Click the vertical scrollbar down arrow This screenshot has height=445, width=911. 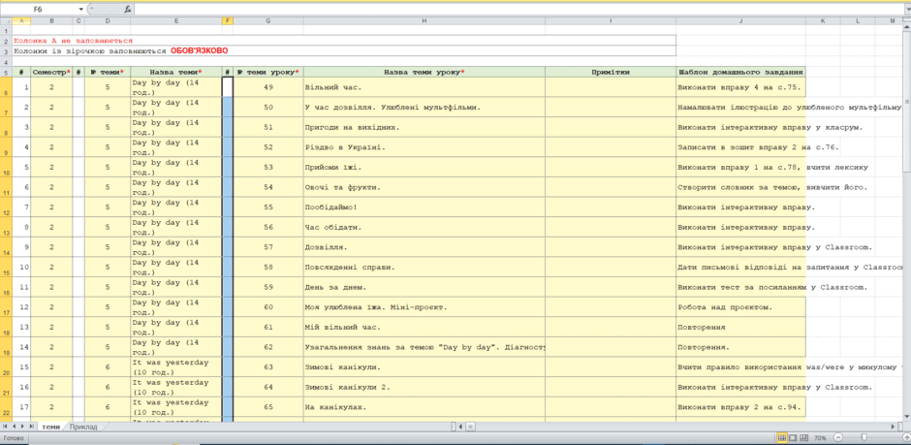pos(906,416)
